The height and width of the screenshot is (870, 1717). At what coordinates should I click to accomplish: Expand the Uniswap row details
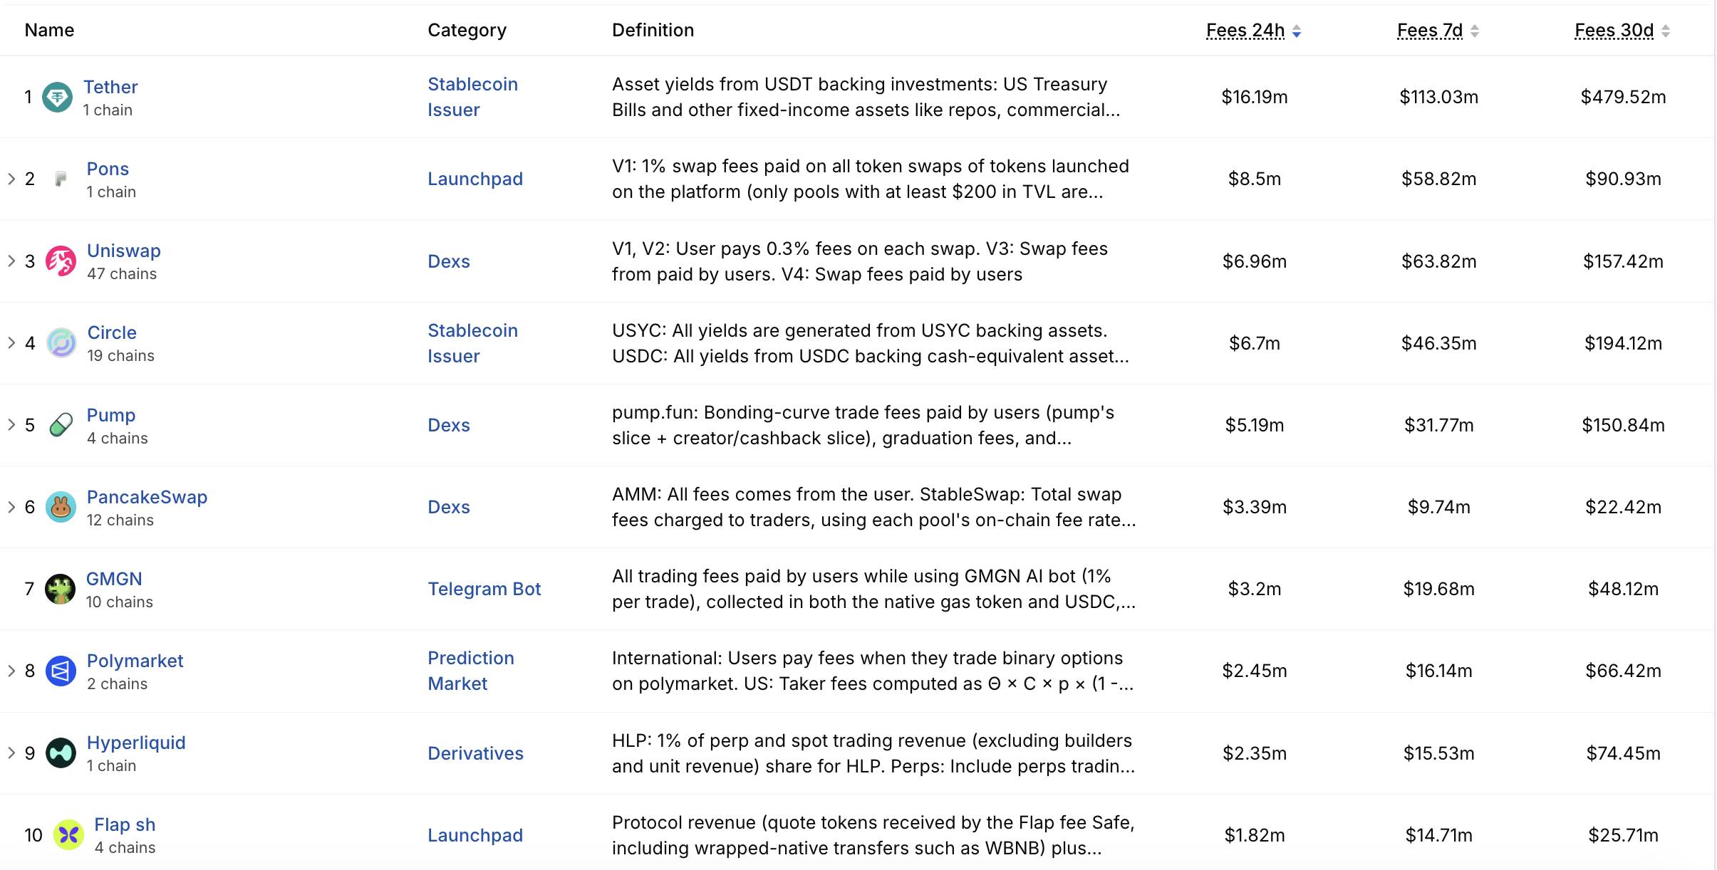pyautogui.click(x=12, y=261)
